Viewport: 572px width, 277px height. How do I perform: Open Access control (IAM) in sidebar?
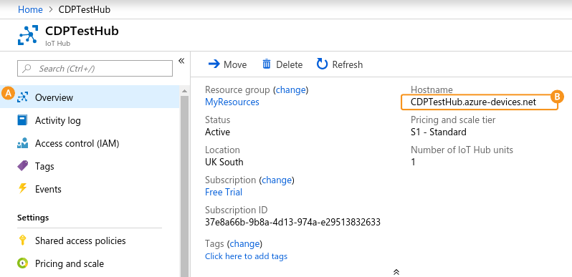[90, 144]
